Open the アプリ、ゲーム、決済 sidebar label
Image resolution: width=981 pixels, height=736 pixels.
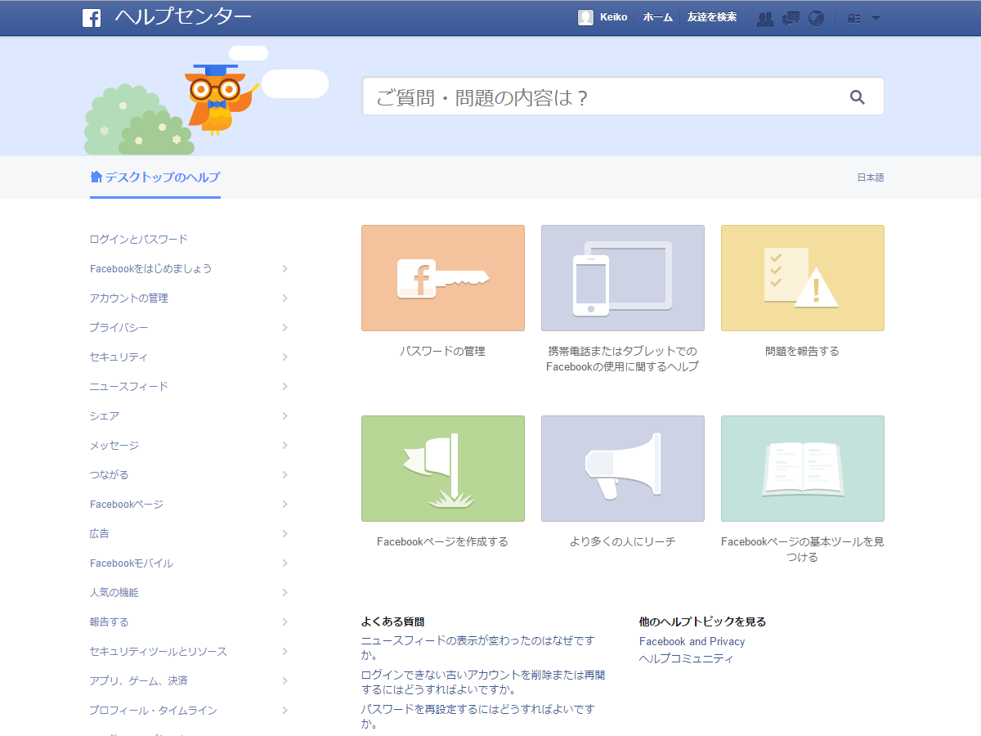(x=139, y=680)
